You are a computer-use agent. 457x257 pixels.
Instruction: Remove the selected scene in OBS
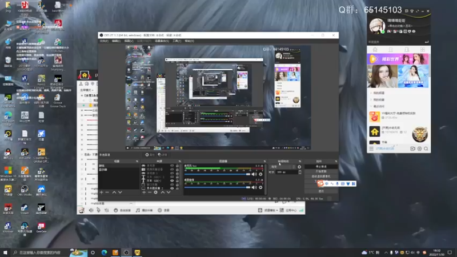[x=107, y=192]
